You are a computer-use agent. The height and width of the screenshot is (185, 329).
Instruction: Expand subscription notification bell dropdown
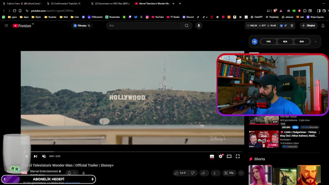pyautogui.click(x=71, y=173)
